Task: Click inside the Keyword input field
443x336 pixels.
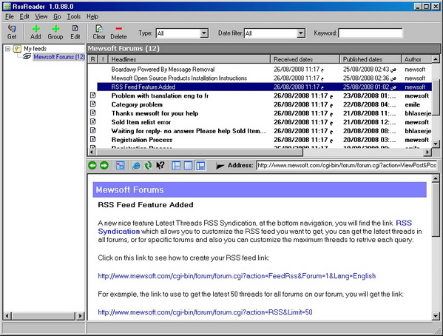Action: [x=371, y=33]
